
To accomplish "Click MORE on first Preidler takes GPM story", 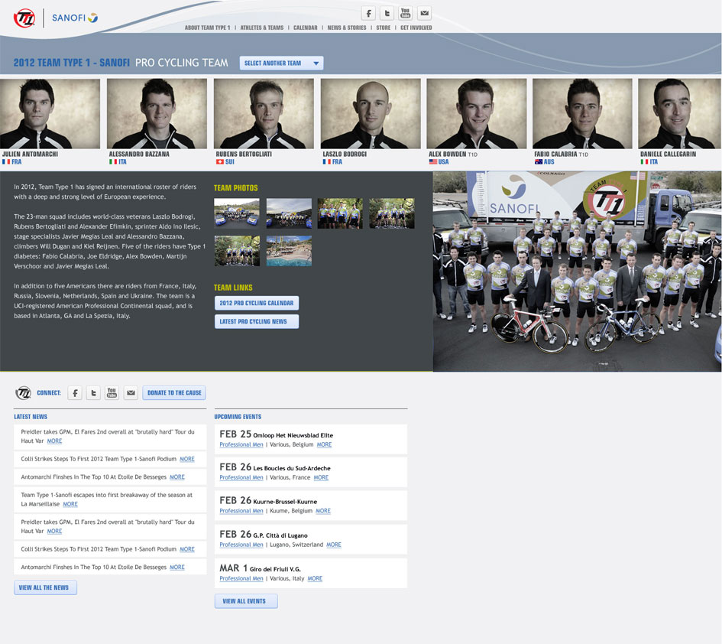I will pyautogui.click(x=54, y=441).
